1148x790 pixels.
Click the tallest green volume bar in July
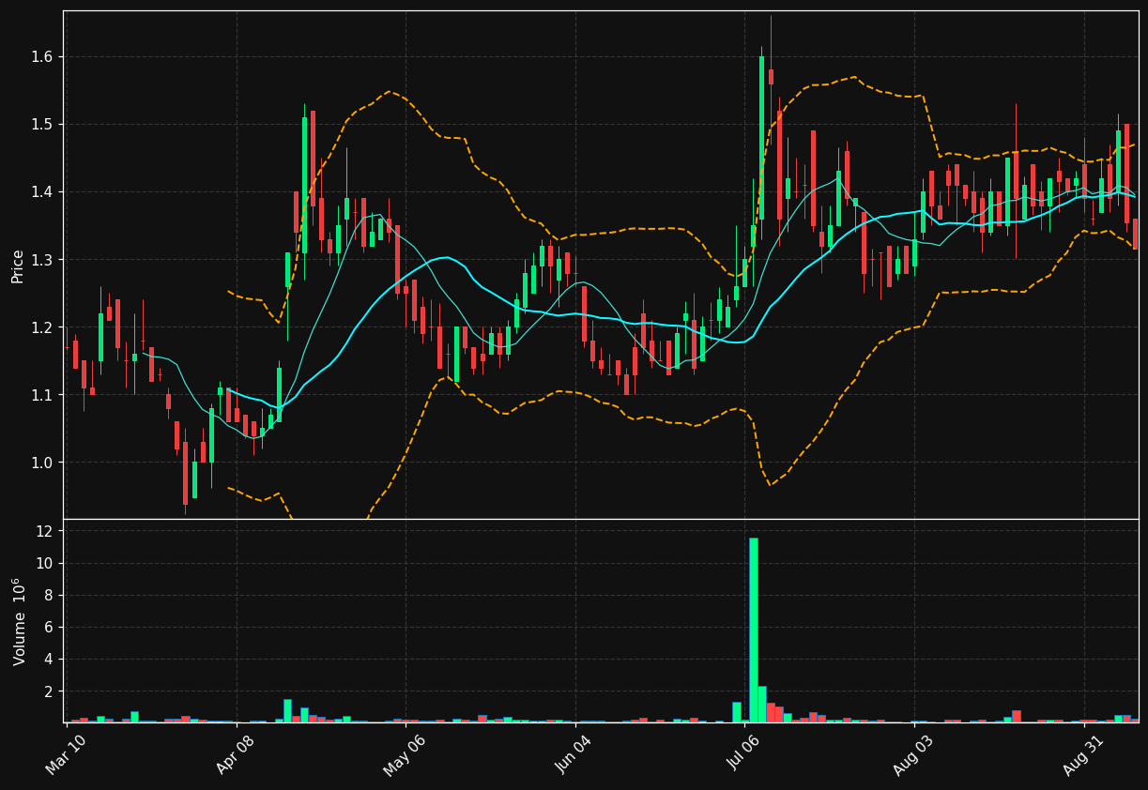click(x=754, y=630)
